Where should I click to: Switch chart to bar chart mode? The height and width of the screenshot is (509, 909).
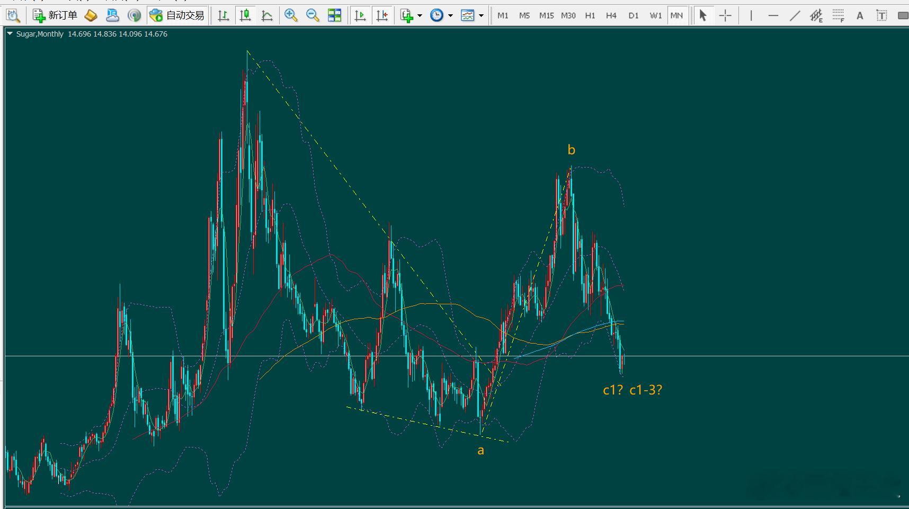pos(224,15)
